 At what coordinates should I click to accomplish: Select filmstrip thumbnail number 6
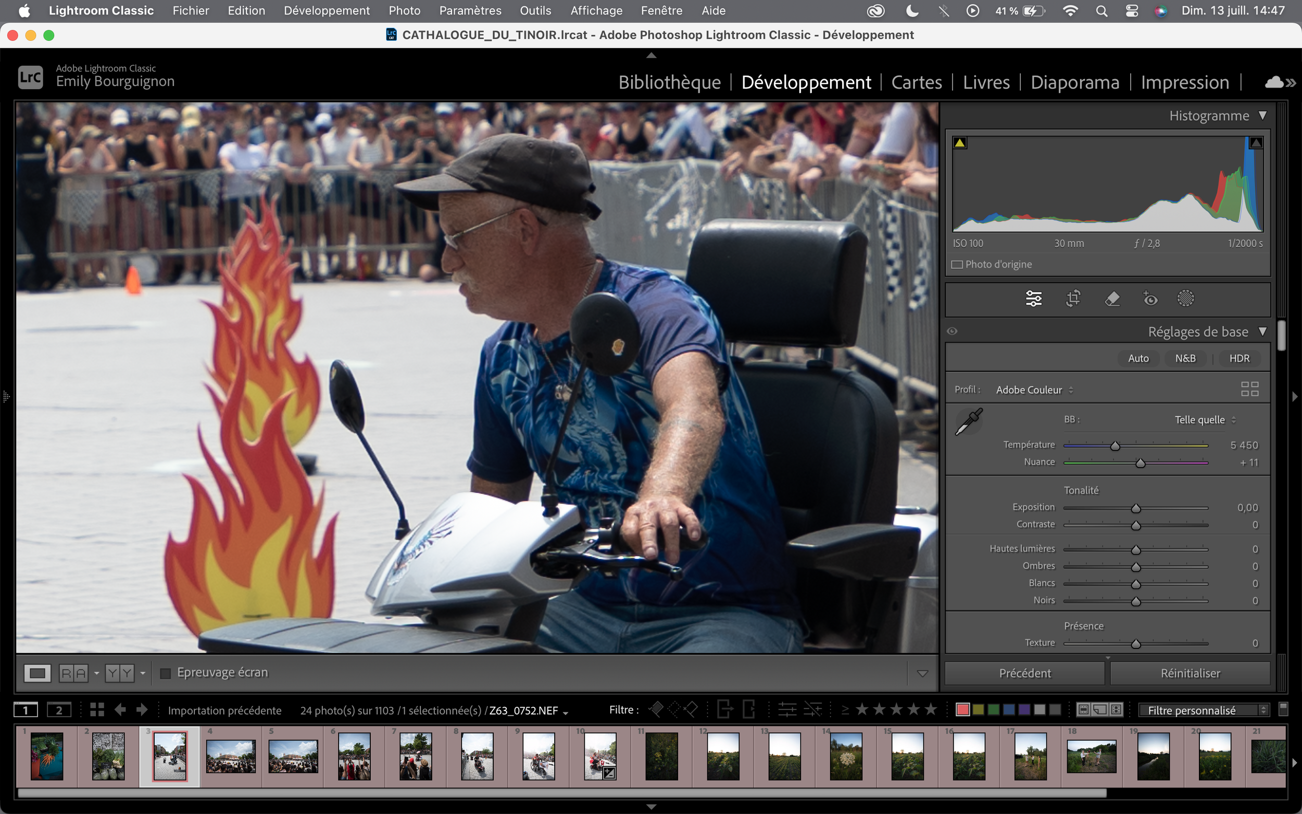click(x=354, y=756)
